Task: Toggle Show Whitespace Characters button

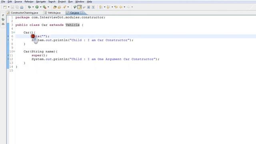Action: 93,7
